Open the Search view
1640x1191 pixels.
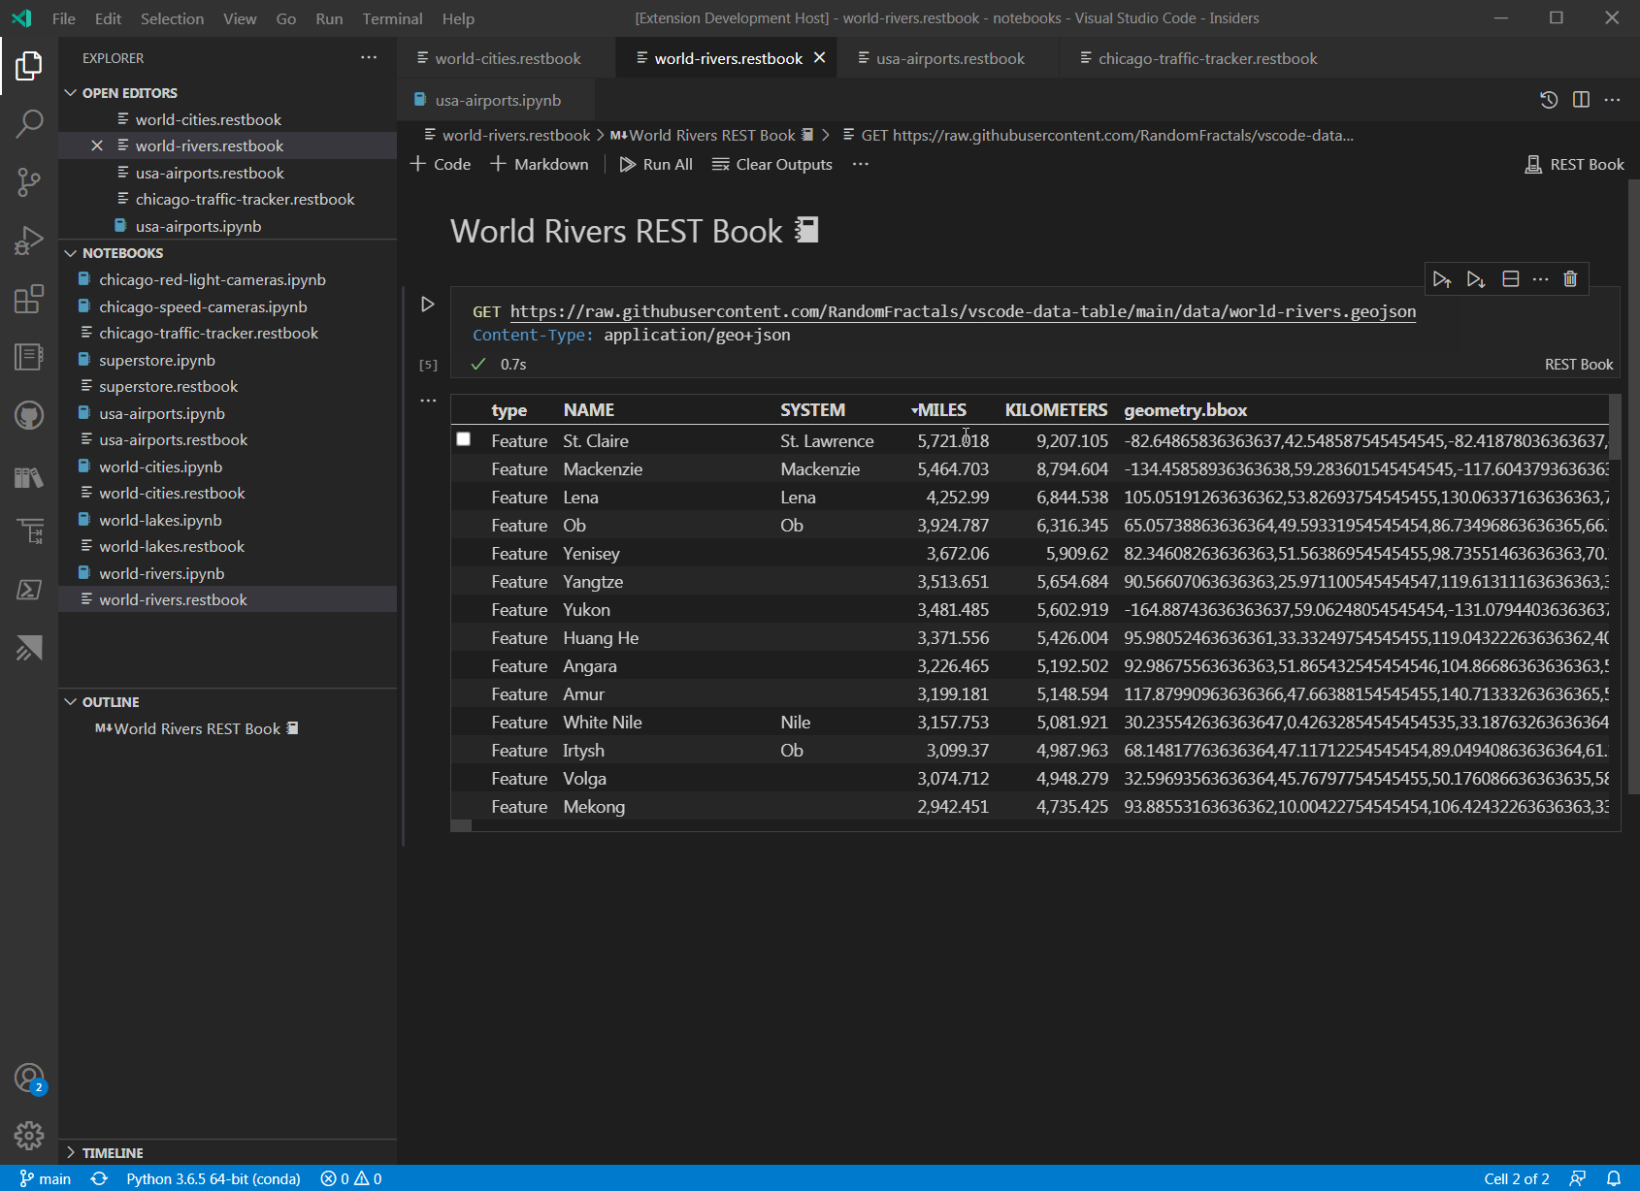(x=29, y=123)
